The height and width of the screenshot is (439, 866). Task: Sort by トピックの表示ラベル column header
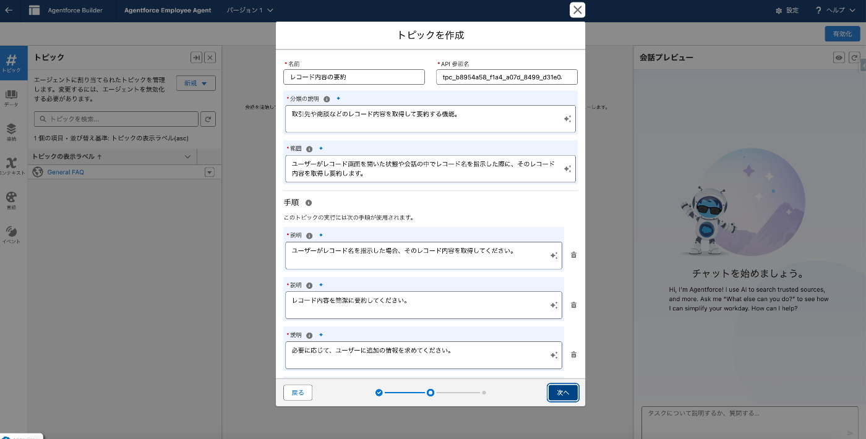(x=67, y=157)
